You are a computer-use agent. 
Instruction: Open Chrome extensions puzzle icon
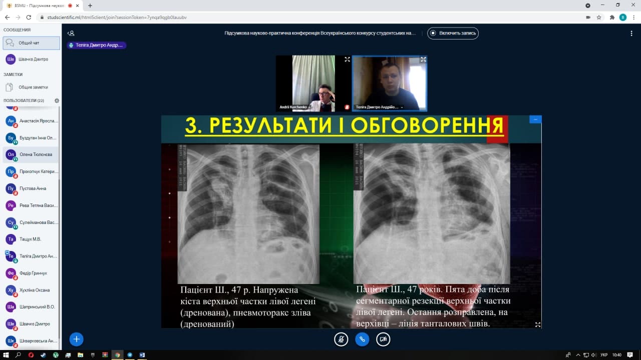(x=612, y=17)
